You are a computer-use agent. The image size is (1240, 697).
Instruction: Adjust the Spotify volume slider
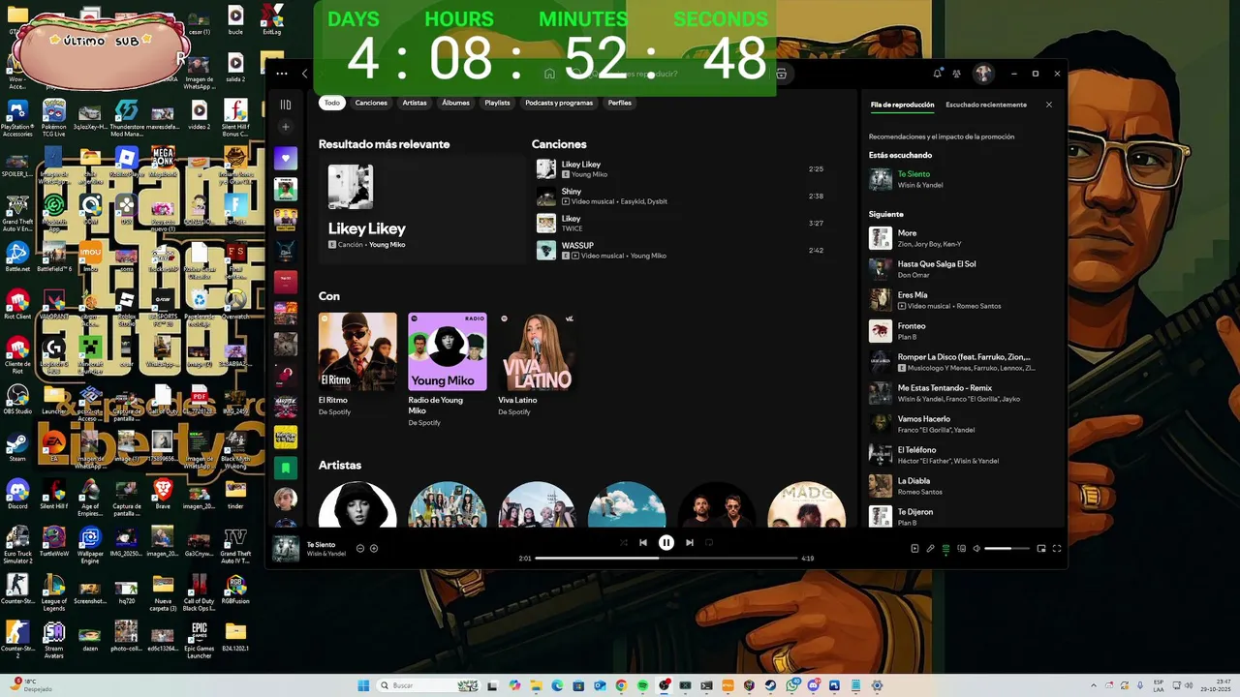tap(1006, 549)
